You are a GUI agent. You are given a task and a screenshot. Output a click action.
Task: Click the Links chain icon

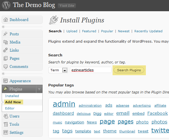tap(5, 50)
